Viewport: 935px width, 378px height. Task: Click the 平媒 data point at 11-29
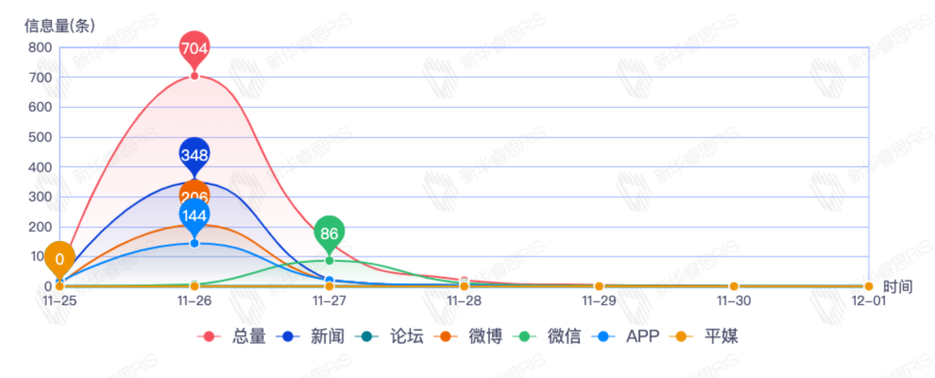click(x=599, y=287)
